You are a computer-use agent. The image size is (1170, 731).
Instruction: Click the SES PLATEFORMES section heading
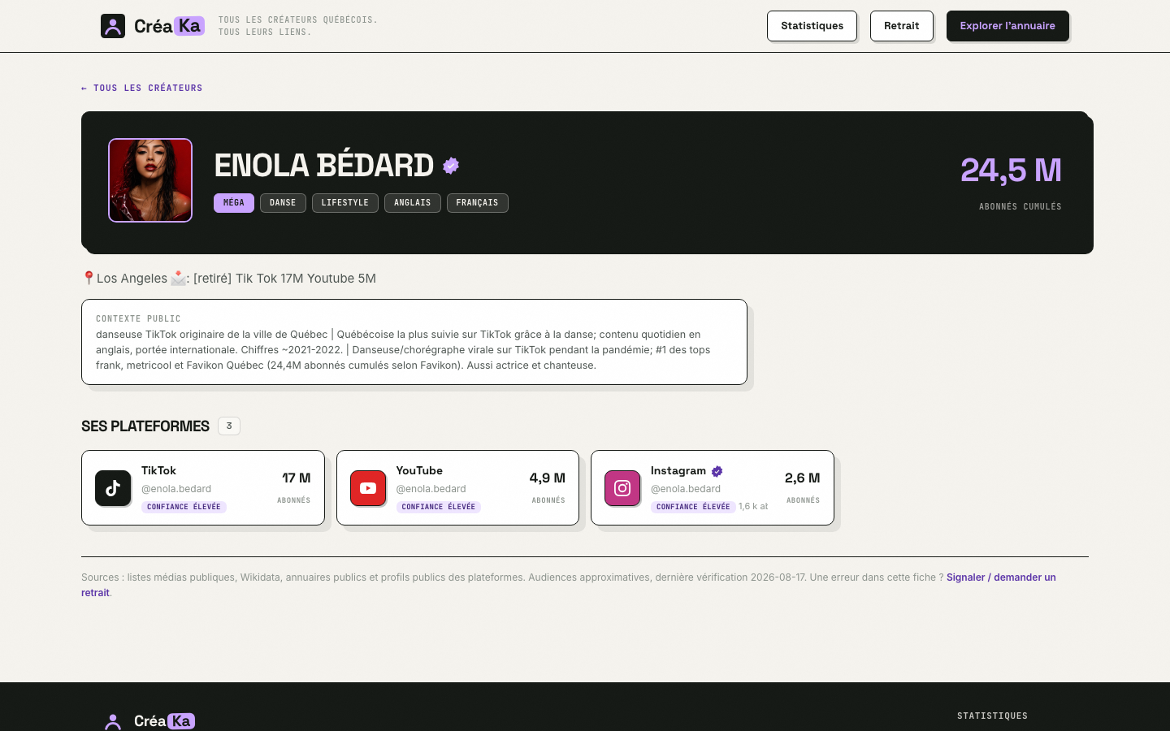[145, 426]
